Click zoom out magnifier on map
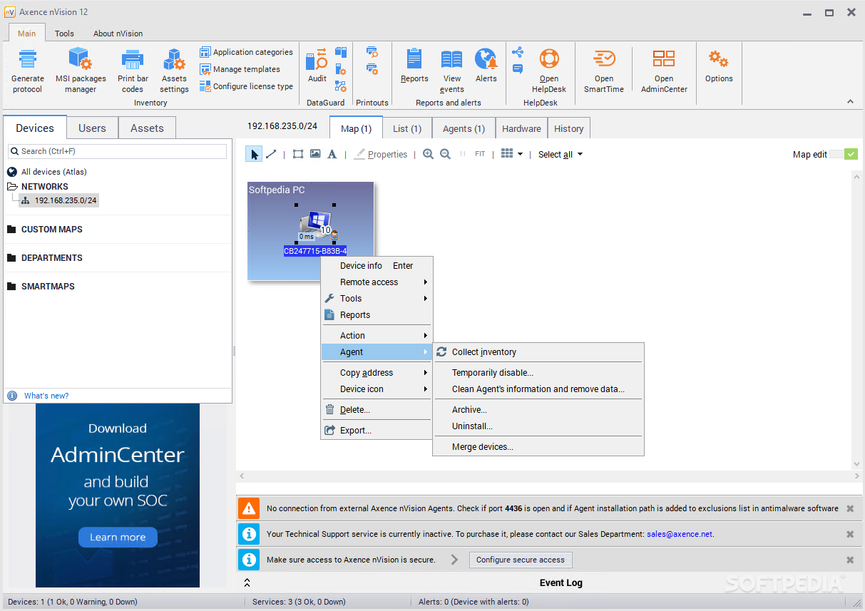The width and height of the screenshot is (865, 611). 445,154
